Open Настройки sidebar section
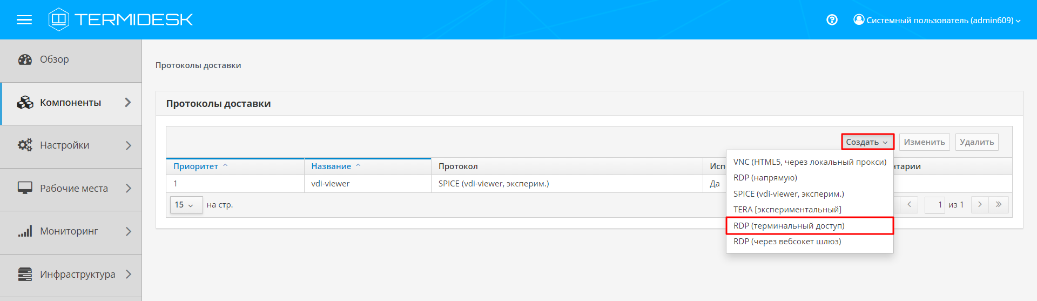This screenshot has height=301, width=1037. coord(71,145)
